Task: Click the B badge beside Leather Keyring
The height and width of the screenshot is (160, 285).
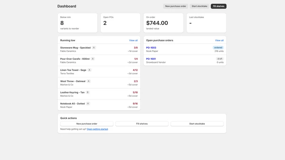Action: [88, 92]
